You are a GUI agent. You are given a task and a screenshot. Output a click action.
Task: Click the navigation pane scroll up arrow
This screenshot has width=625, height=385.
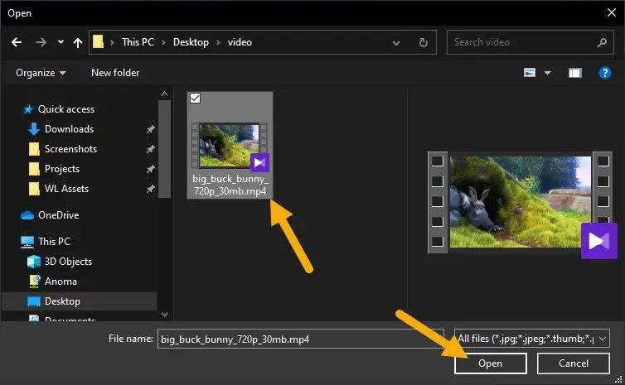pos(164,94)
